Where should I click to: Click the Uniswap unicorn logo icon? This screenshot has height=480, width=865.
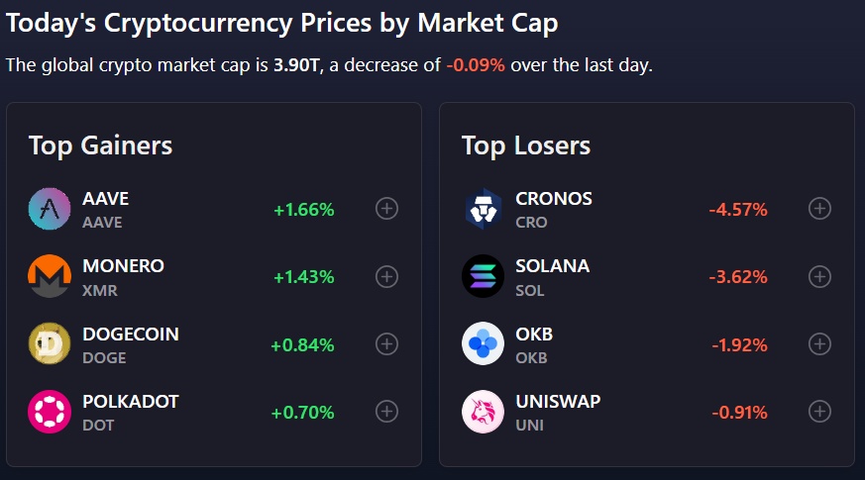click(483, 412)
